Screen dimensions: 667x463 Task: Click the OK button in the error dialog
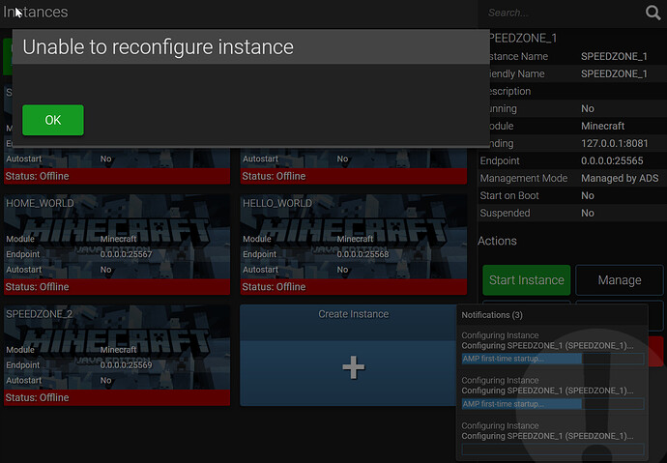tap(53, 120)
